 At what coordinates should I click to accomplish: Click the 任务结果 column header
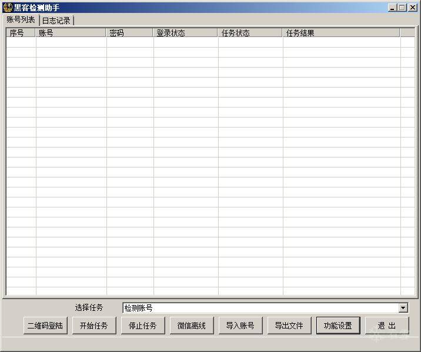pos(341,33)
